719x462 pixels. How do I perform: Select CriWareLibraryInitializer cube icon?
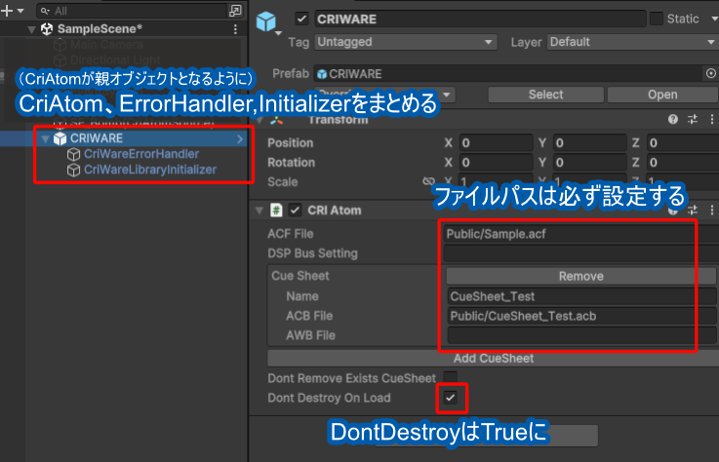(x=73, y=170)
